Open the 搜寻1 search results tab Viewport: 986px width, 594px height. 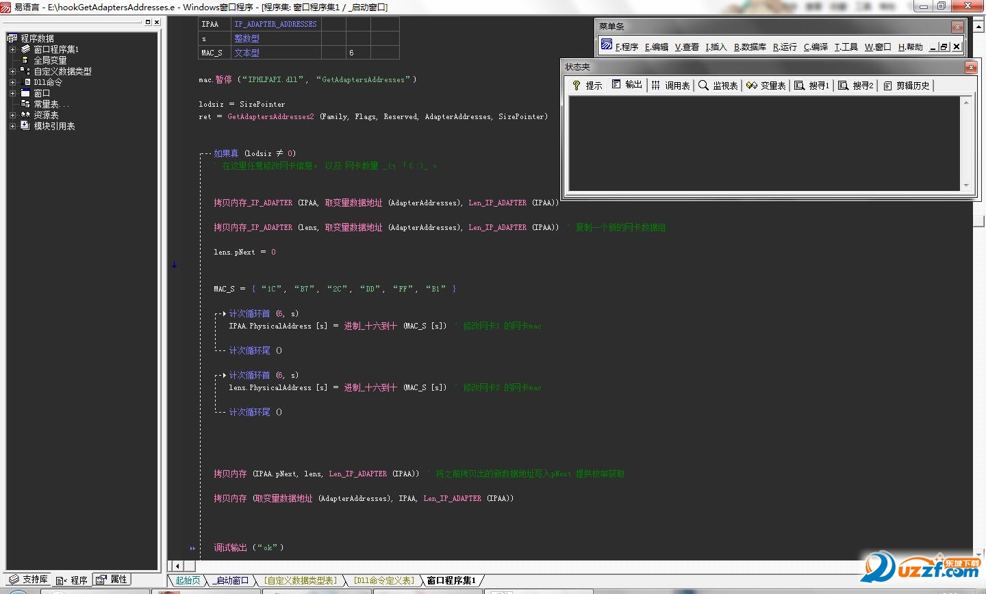coord(811,86)
